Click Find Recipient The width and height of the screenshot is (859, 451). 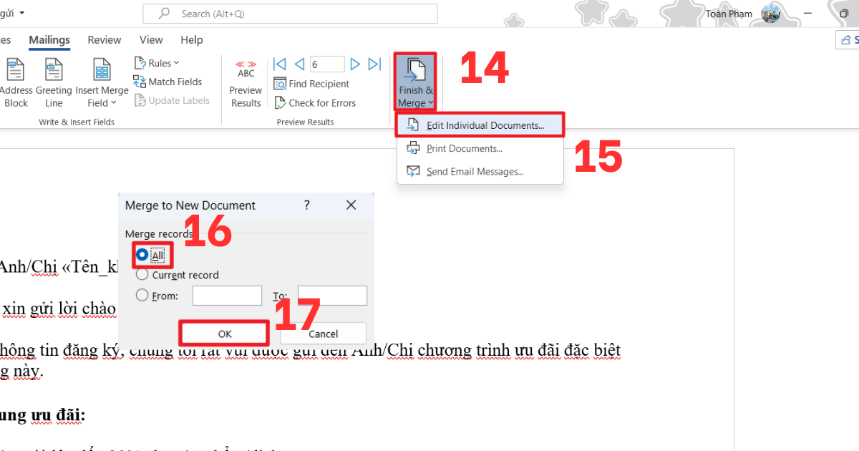[x=311, y=84]
